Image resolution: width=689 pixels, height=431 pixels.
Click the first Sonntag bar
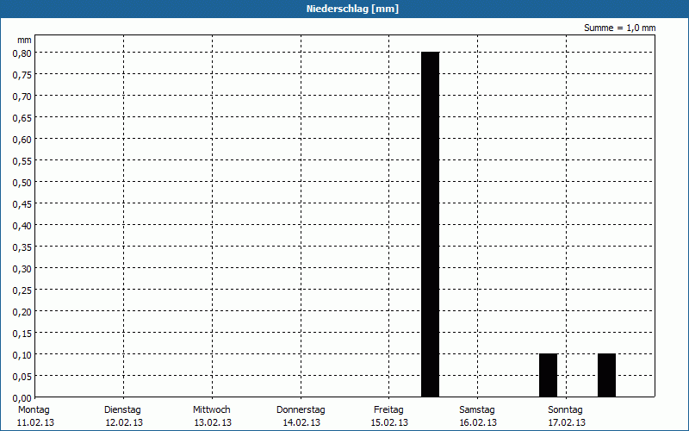[x=549, y=375]
